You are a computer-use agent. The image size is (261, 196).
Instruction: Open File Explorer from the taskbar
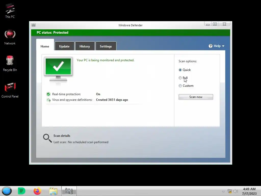(x=53, y=191)
